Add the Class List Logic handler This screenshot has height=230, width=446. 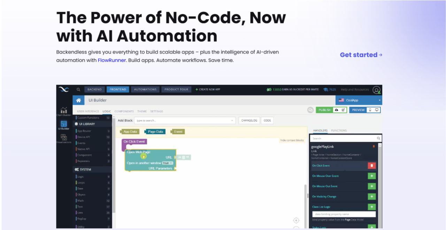372,207
